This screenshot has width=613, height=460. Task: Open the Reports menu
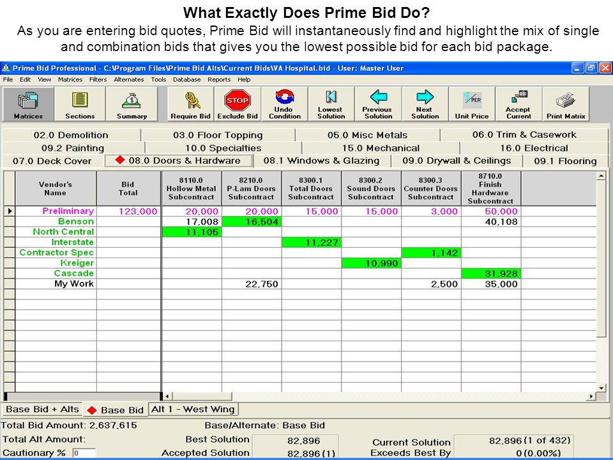click(x=219, y=79)
